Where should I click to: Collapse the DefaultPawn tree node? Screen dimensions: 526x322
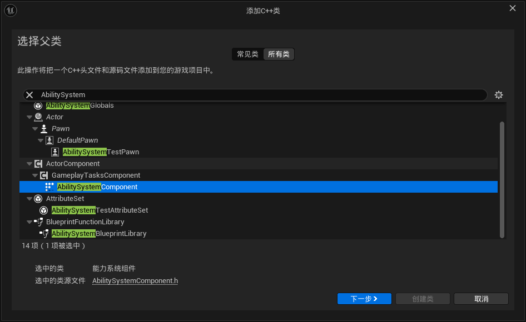[41, 140]
